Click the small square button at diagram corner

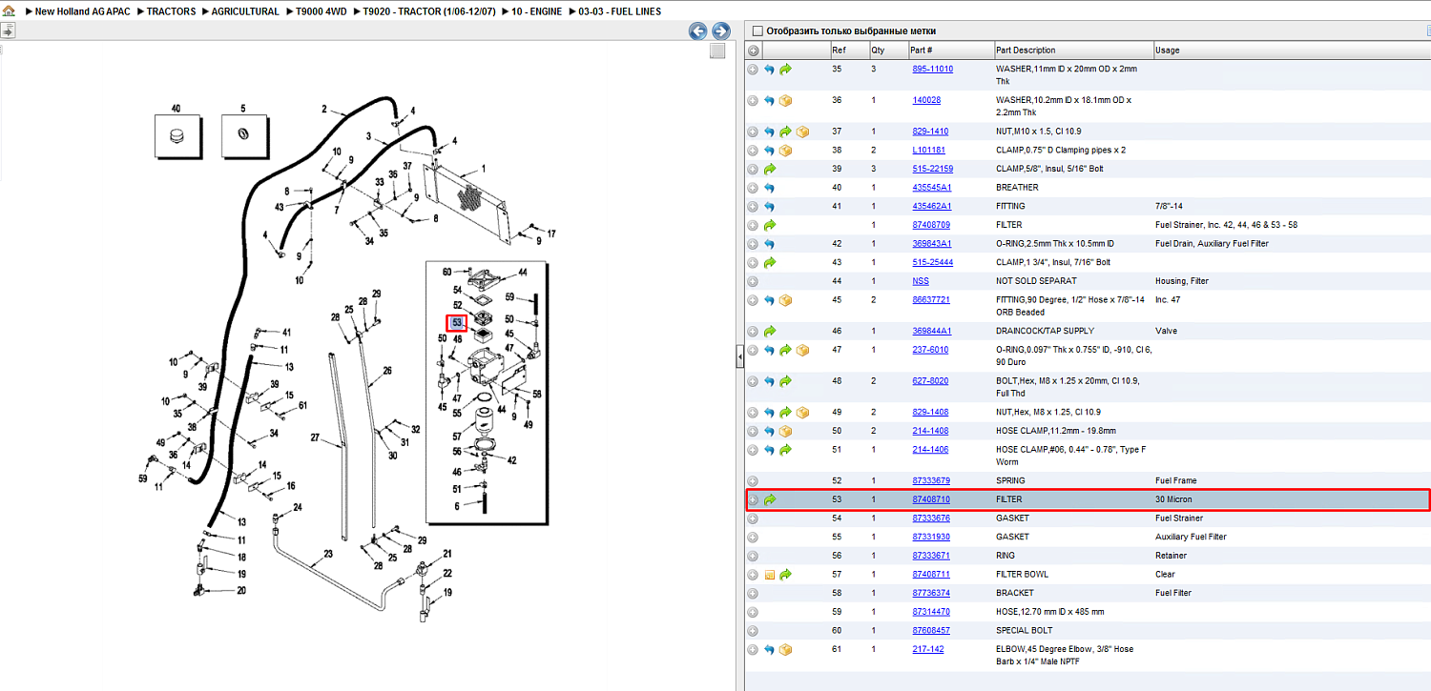click(717, 51)
